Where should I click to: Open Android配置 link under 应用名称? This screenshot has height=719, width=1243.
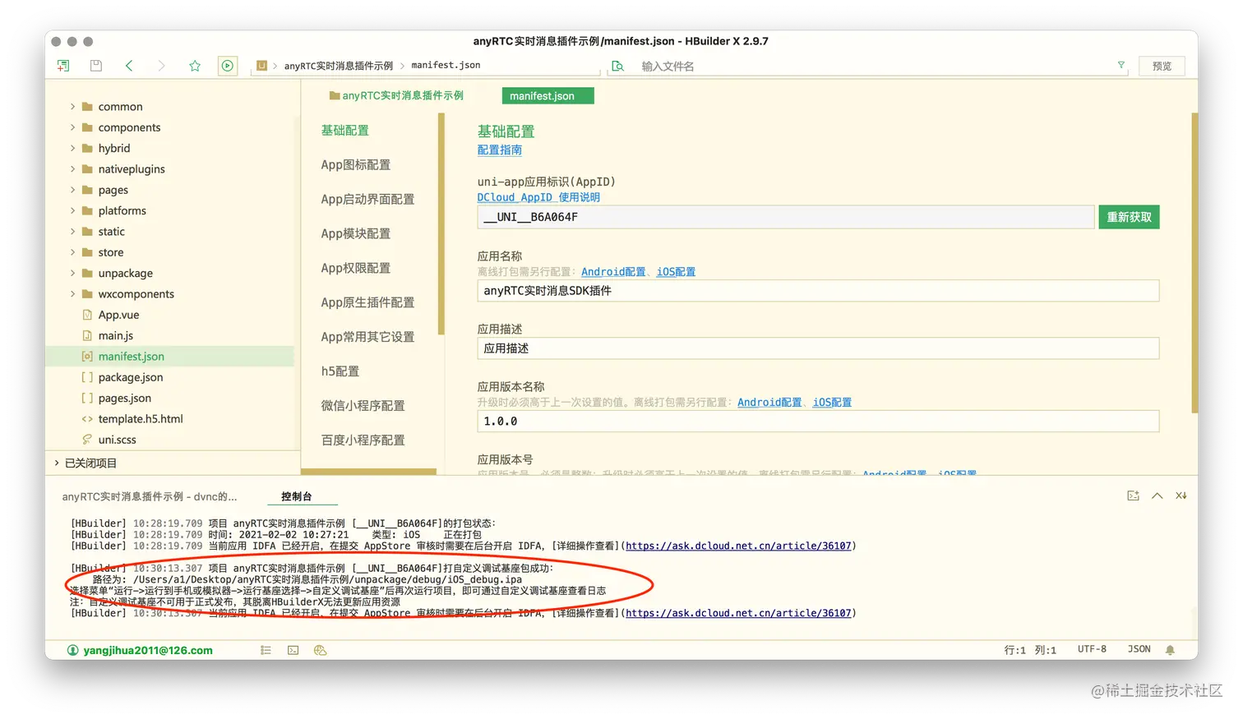613,272
